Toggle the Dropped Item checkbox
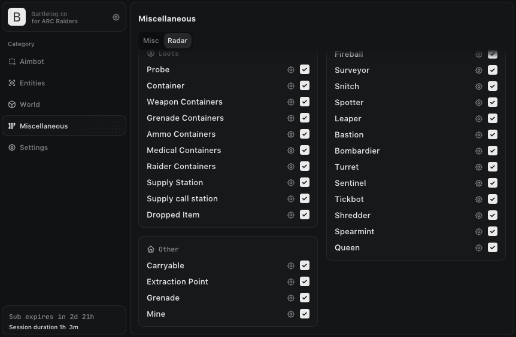 pyautogui.click(x=305, y=215)
